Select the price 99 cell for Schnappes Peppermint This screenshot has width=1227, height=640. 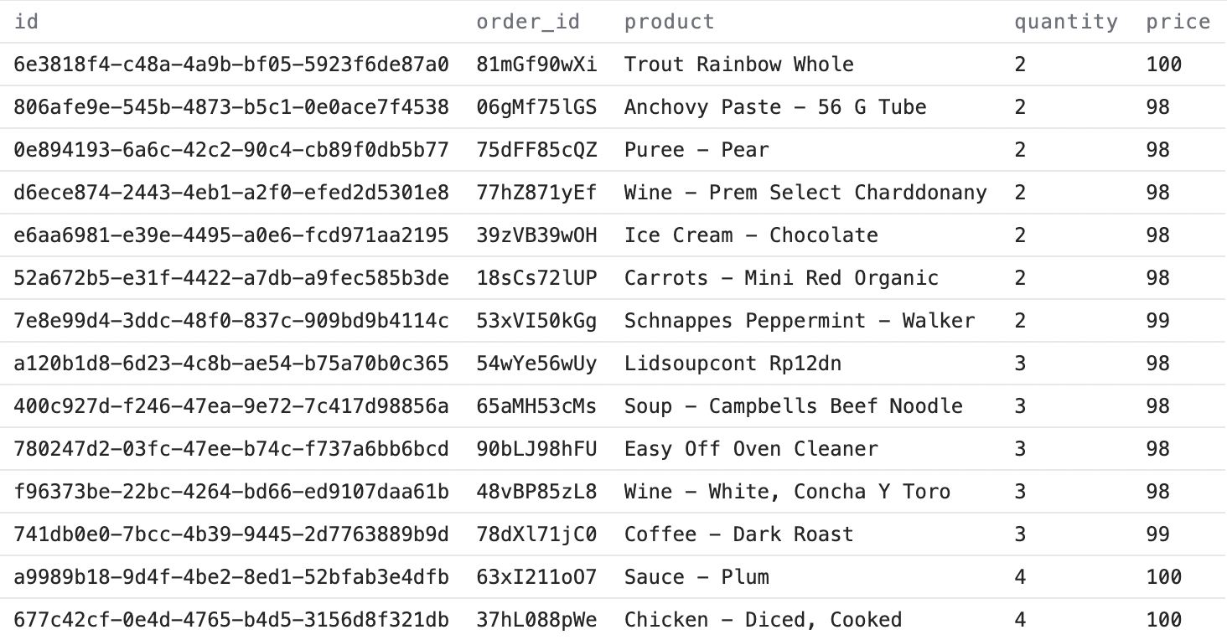[x=1157, y=321]
